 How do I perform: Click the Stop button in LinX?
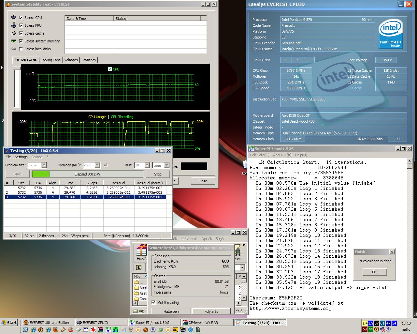158,174
